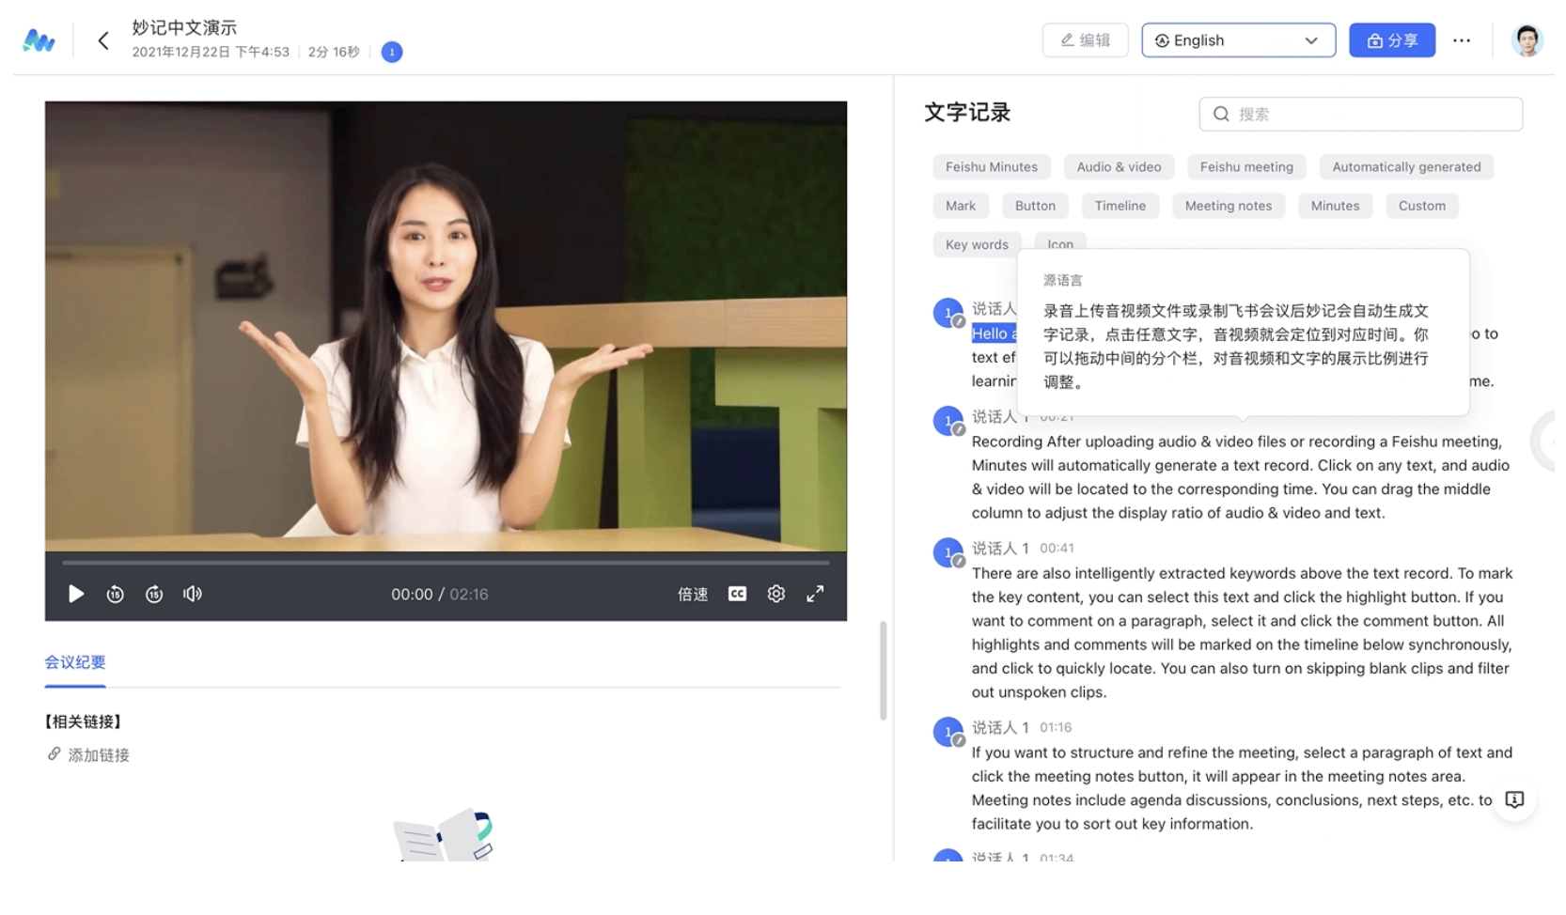Screen dimensions: 1566x915
Task: Rewind video 15 seconds
Action: click(x=115, y=594)
